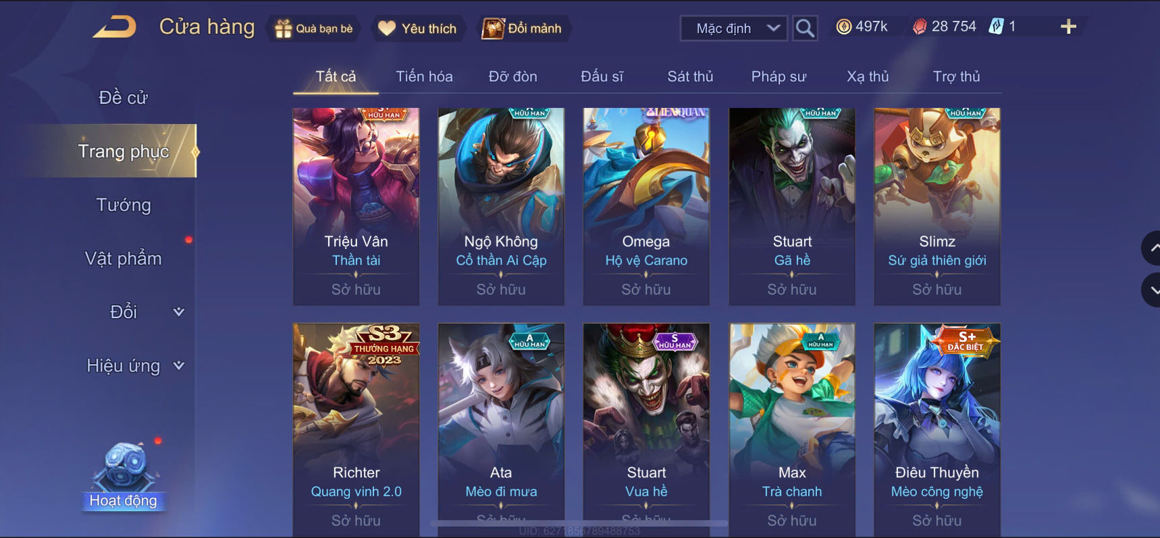Click the golden back arrow icon
This screenshot has width=1160, height=538.
point(115,28)
